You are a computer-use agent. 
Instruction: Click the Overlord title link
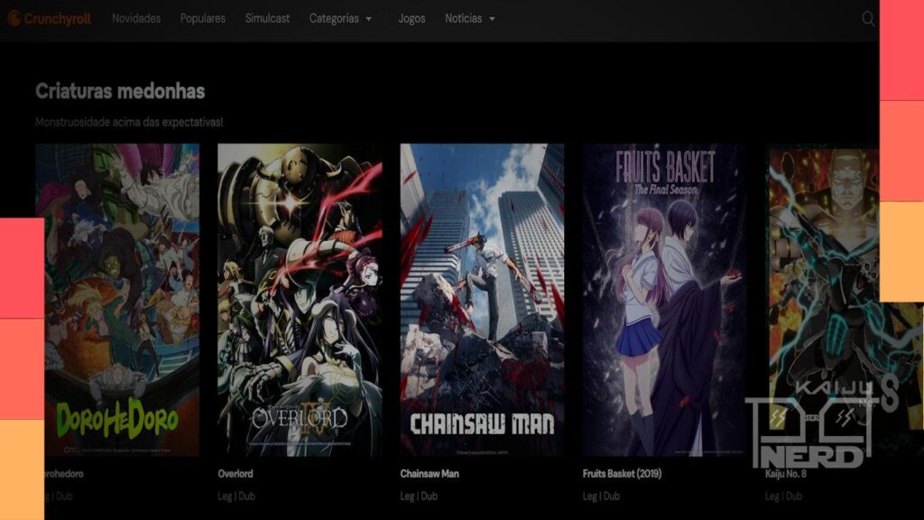[x=236, y=473]
